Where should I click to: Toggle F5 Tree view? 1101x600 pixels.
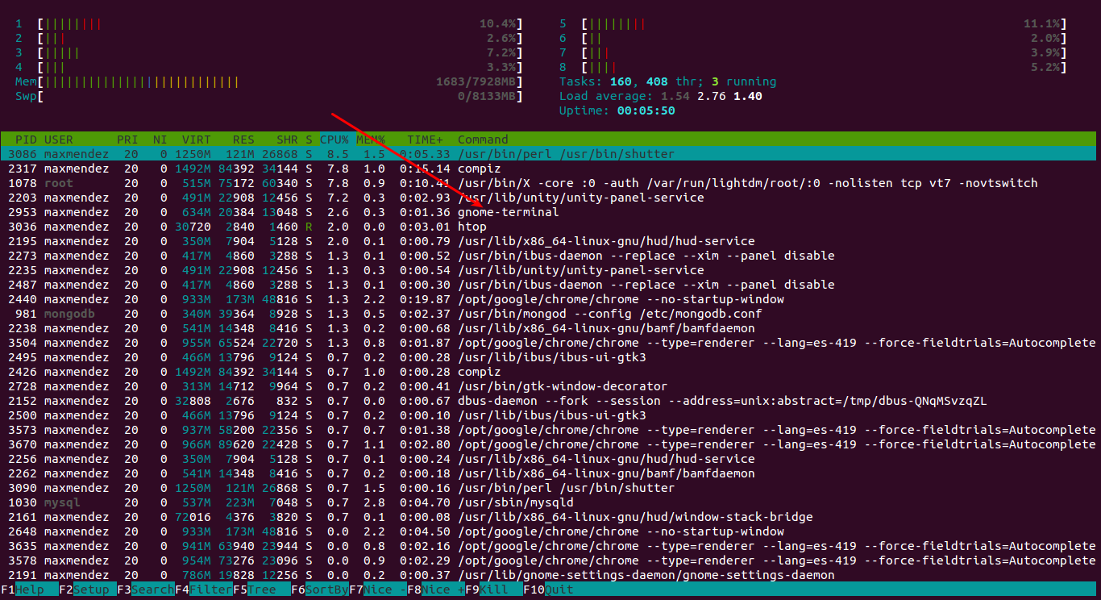tap(260, 590)
